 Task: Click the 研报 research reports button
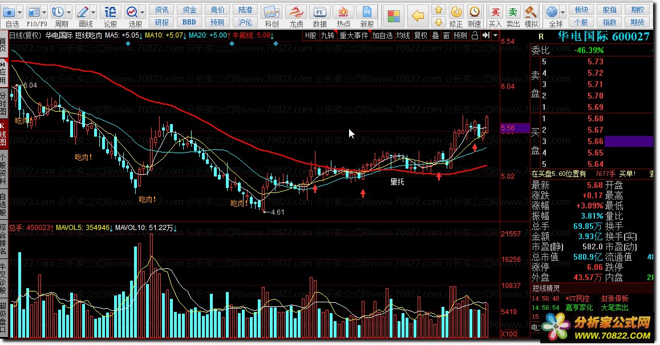point(161,22)
